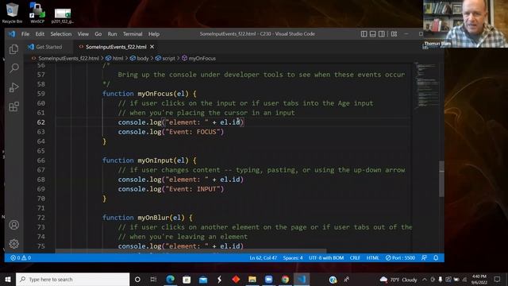Click the Ln 62, Col 47 status entry
This screenshot has width=508, height=286.
pos(263,257)
